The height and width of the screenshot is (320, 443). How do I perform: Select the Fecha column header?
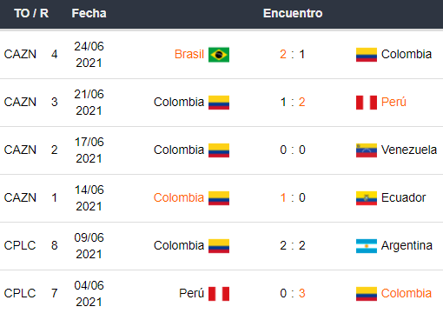[x=89, y=13]
